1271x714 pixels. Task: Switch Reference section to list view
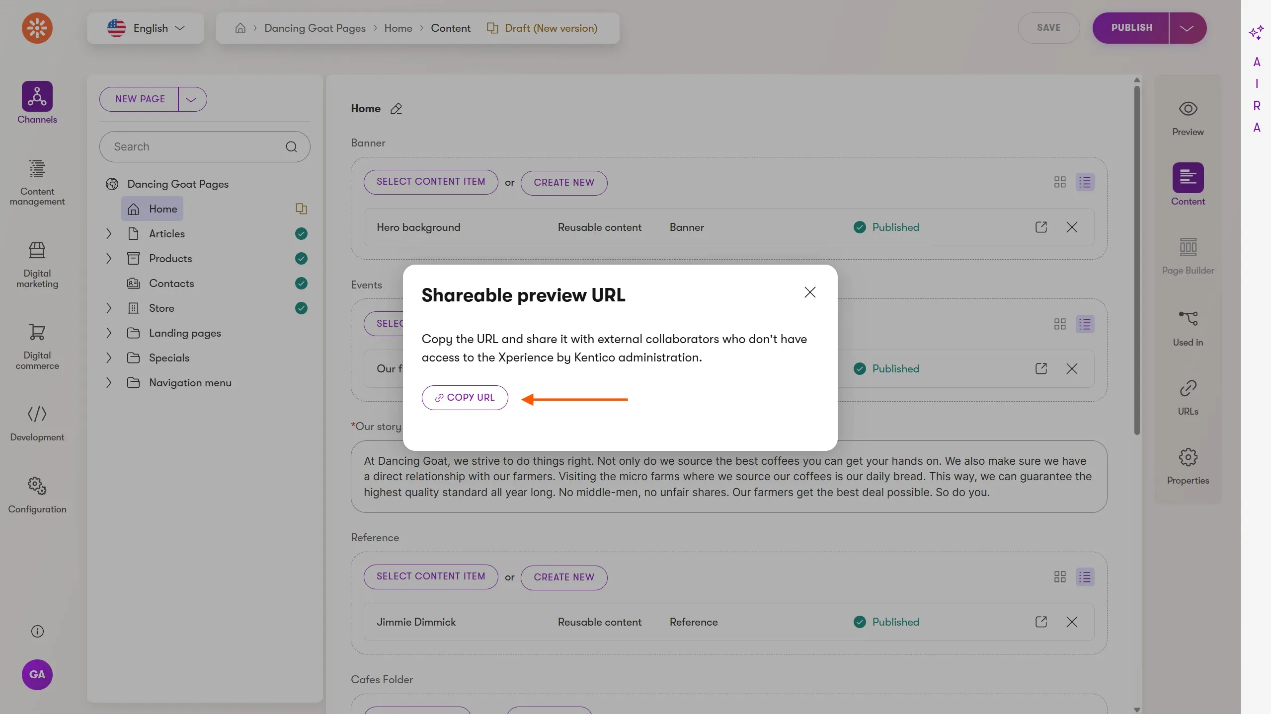[x=1085, y=577]
